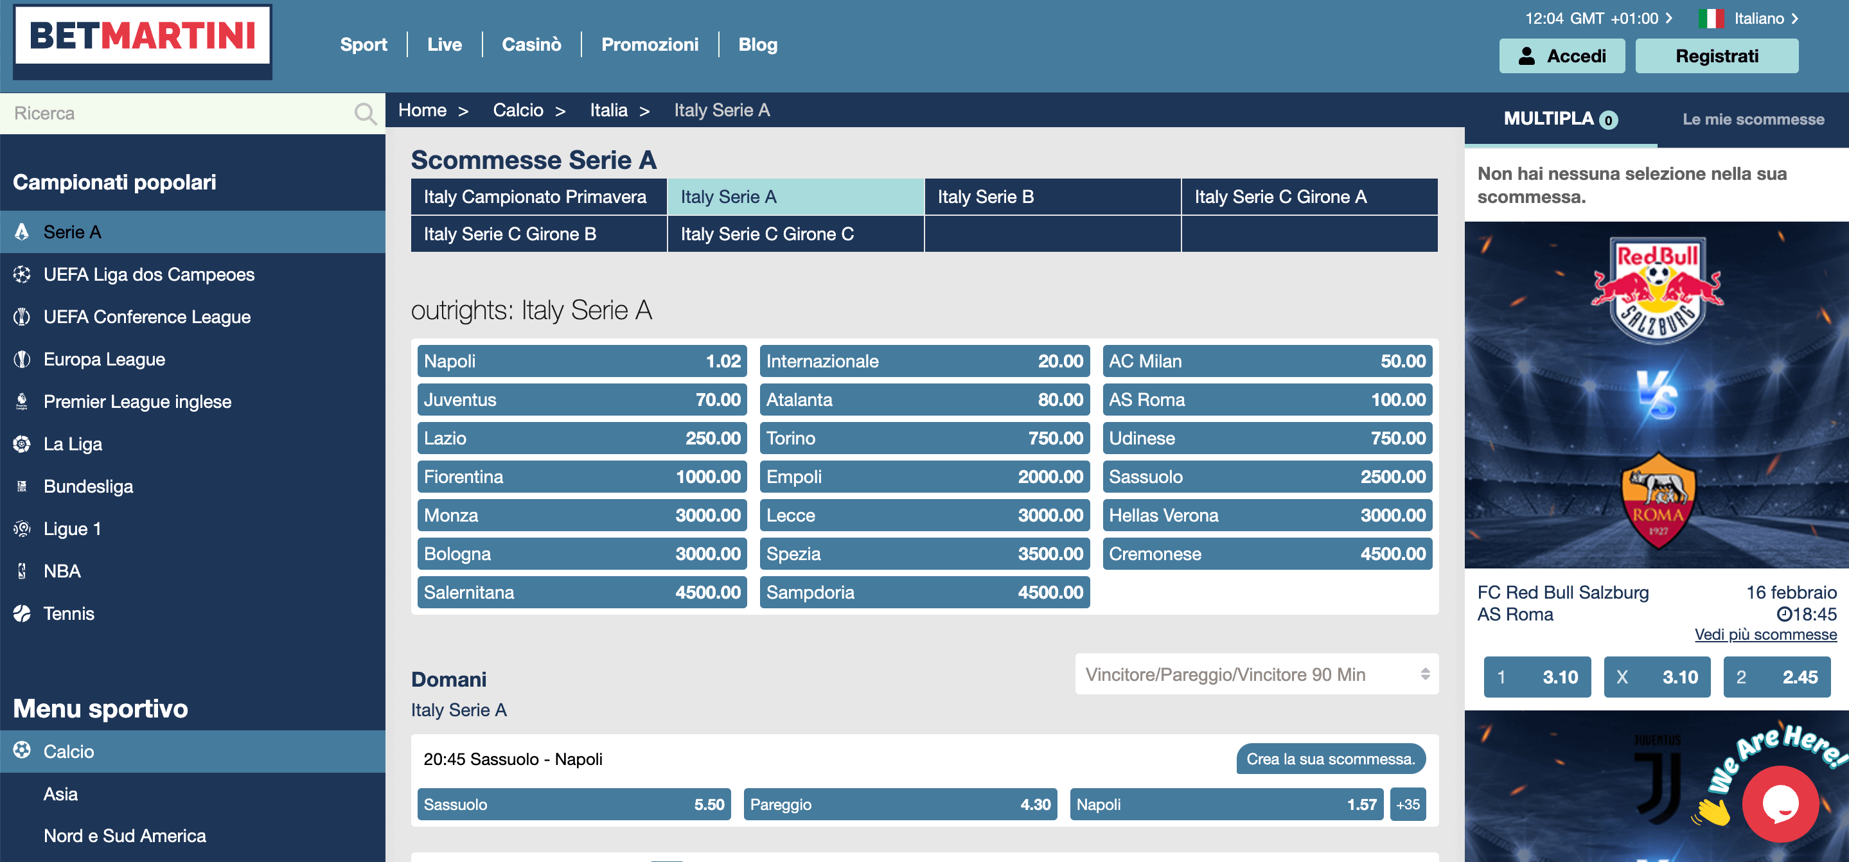1849x862 pixels.
Task: Click the Europa League sidebar icon
Action: pyautogui.click(x=22, y=358)
